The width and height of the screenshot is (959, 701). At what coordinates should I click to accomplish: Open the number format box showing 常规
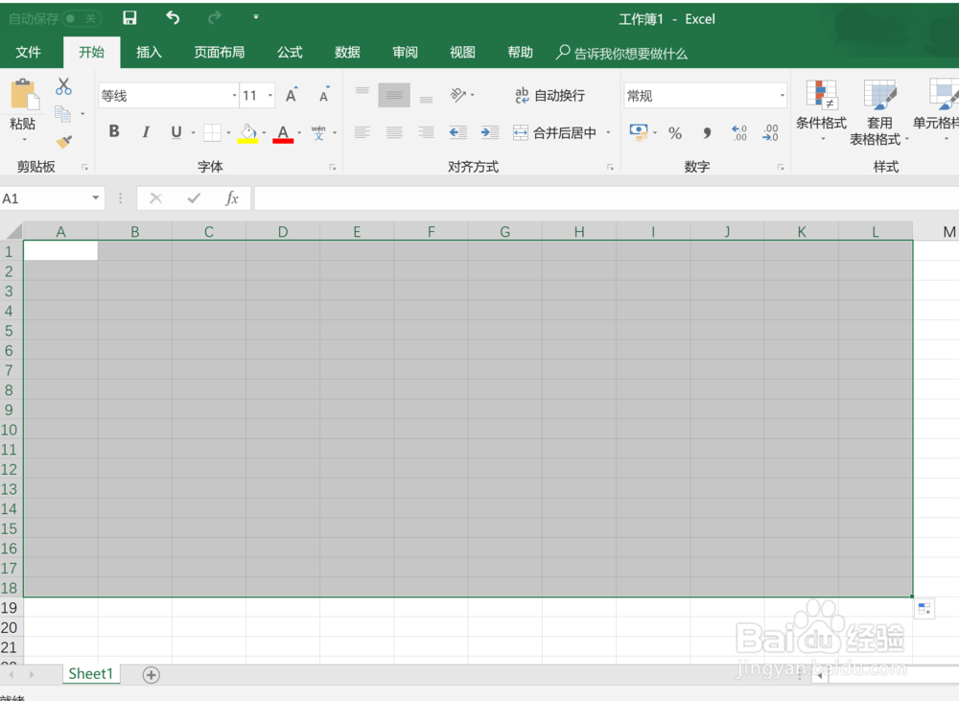point(705,96)
